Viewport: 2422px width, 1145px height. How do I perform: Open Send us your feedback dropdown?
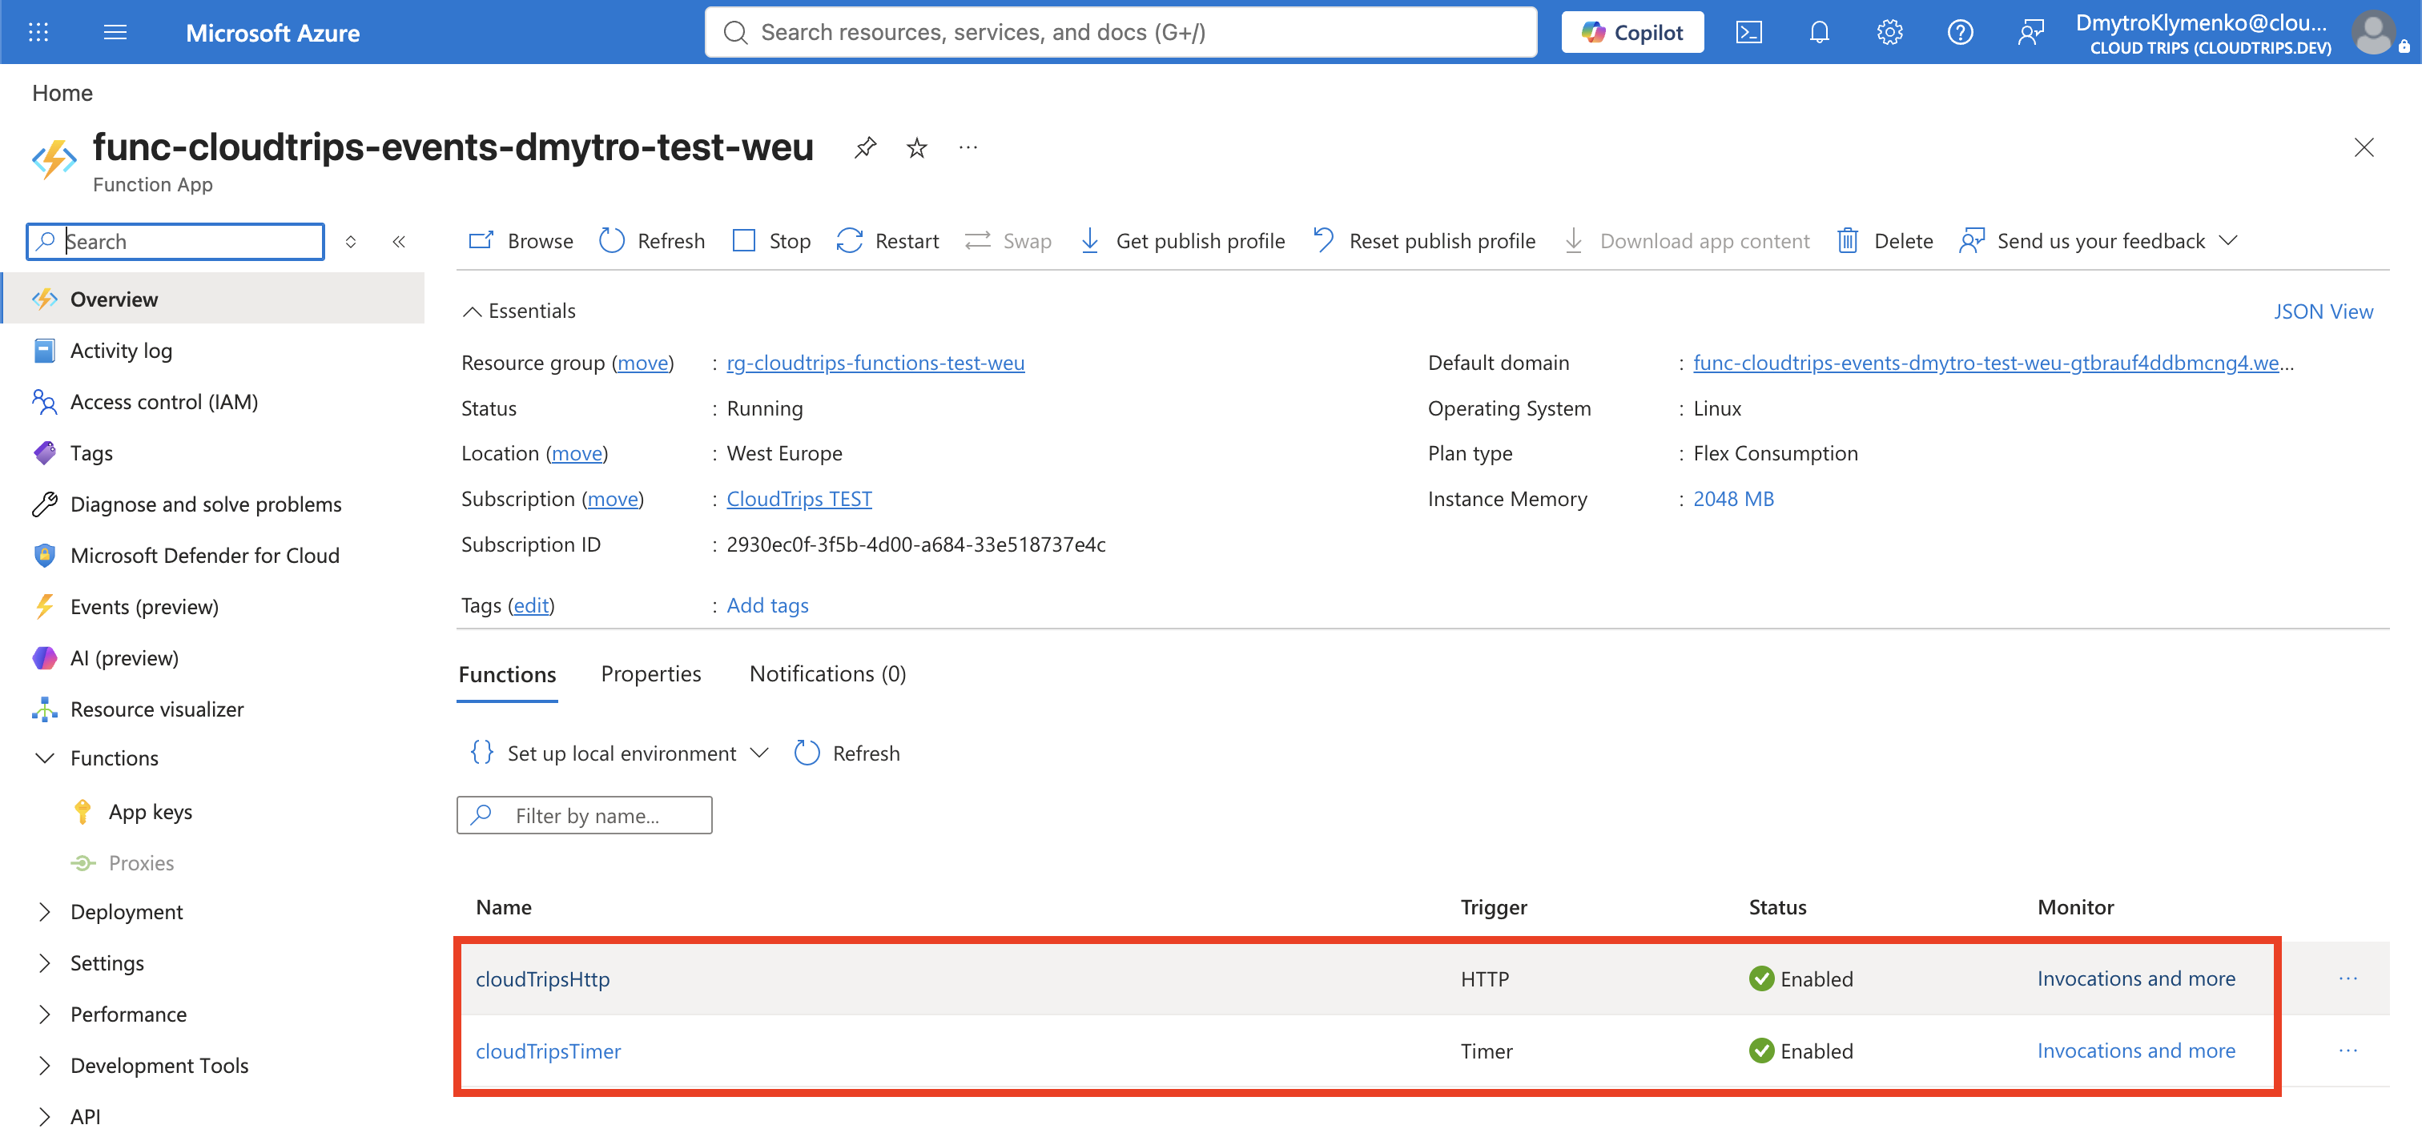(x=2098, y=241)
